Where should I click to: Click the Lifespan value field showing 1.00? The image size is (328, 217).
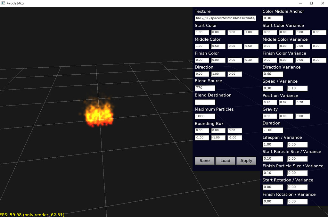(273, 144)
